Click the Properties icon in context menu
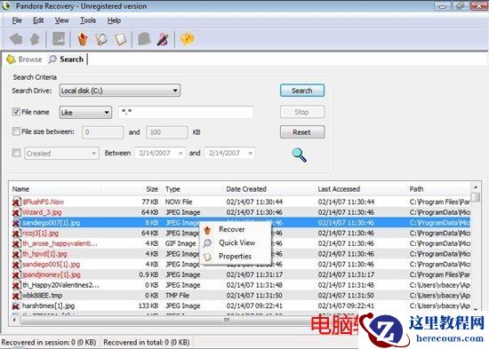 pos(207,257)
